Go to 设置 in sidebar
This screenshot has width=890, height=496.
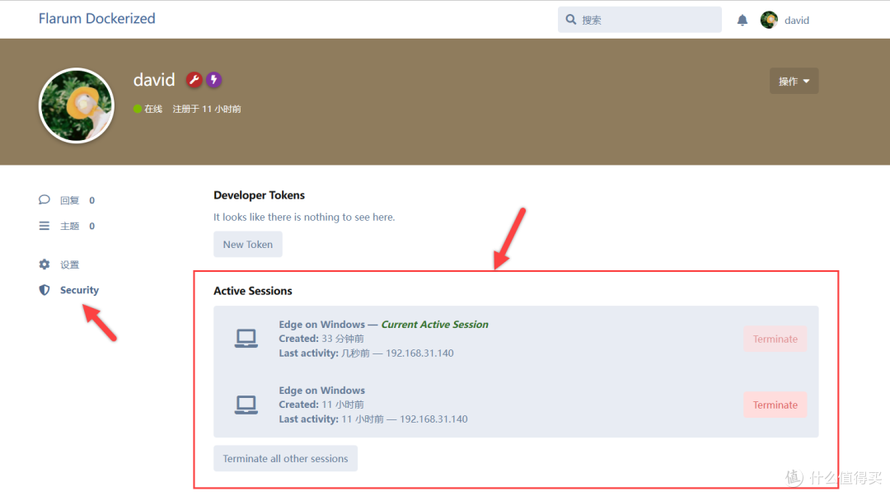[x=59, y=264]
